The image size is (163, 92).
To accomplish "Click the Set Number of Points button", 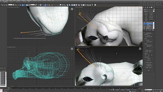I will 149,37.
